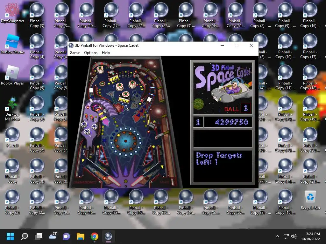Select the Roblox Player desktop icon

[x=12, y=75]
